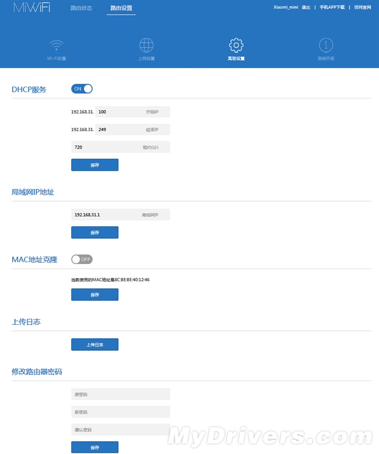This screenshot has width=379, height=454.
Task: Turn off the DHCP service toggle
Action: [82, 89]
